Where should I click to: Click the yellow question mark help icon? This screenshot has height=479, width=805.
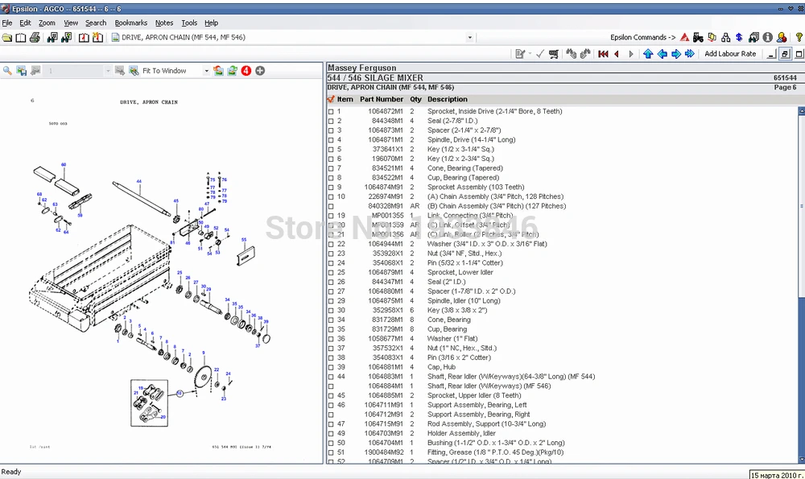pos(799,38)
